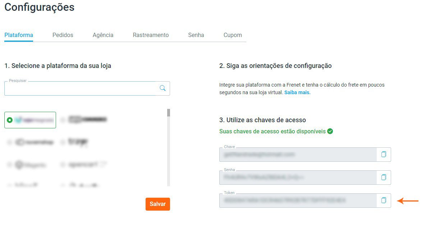The image size is (426, 225).
Task: Open the Plataforma tab
Action: click(19, 35)
